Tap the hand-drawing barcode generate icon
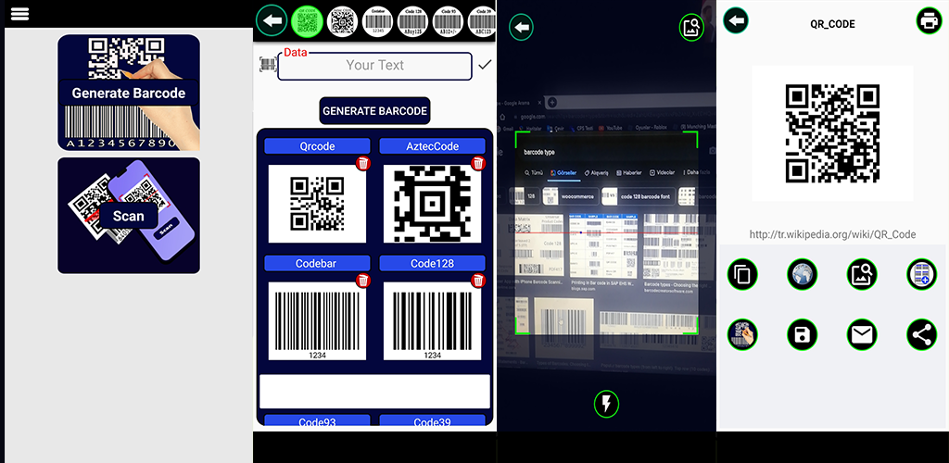The width and height of the screenshot is (949, 463). [742, 334]
